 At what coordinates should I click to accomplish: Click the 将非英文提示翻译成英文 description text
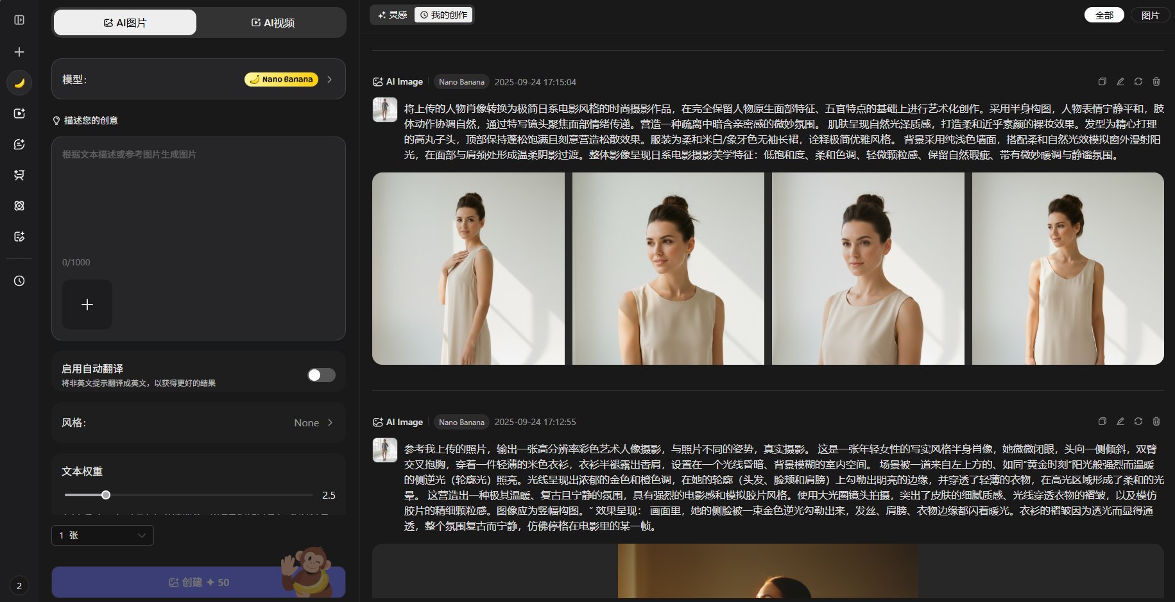[139, 383]
